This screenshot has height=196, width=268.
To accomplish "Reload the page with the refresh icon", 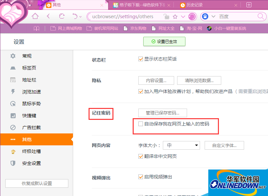I will (x=62, y=16).
